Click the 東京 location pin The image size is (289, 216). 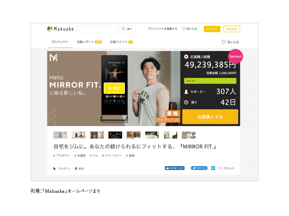click(x=76, y=169)
